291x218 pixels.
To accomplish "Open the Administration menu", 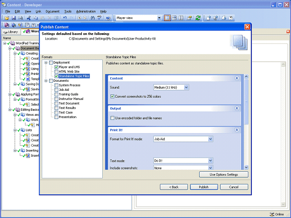I will click(86, 11).
